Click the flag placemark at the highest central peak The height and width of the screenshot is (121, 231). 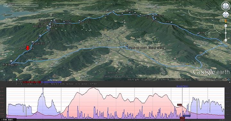point(114,11)
